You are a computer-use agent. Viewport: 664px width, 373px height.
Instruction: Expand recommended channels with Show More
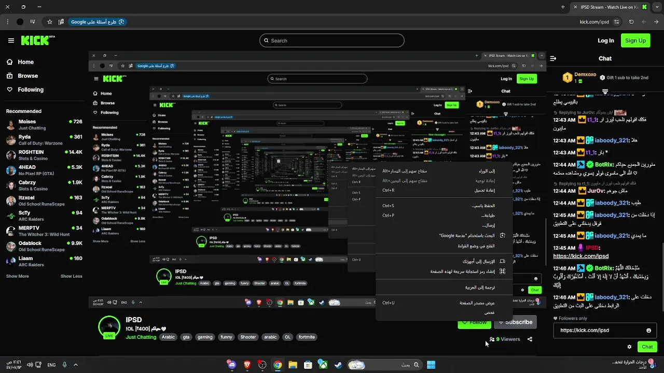click(18, 276)
